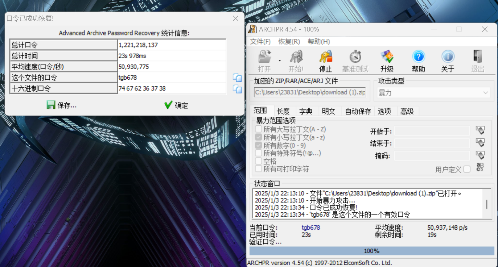The height and width of the screenshot is (267, 498).
Task: Toggle 所有数字(0 - 9) checkbox
Action: [259, 145]
